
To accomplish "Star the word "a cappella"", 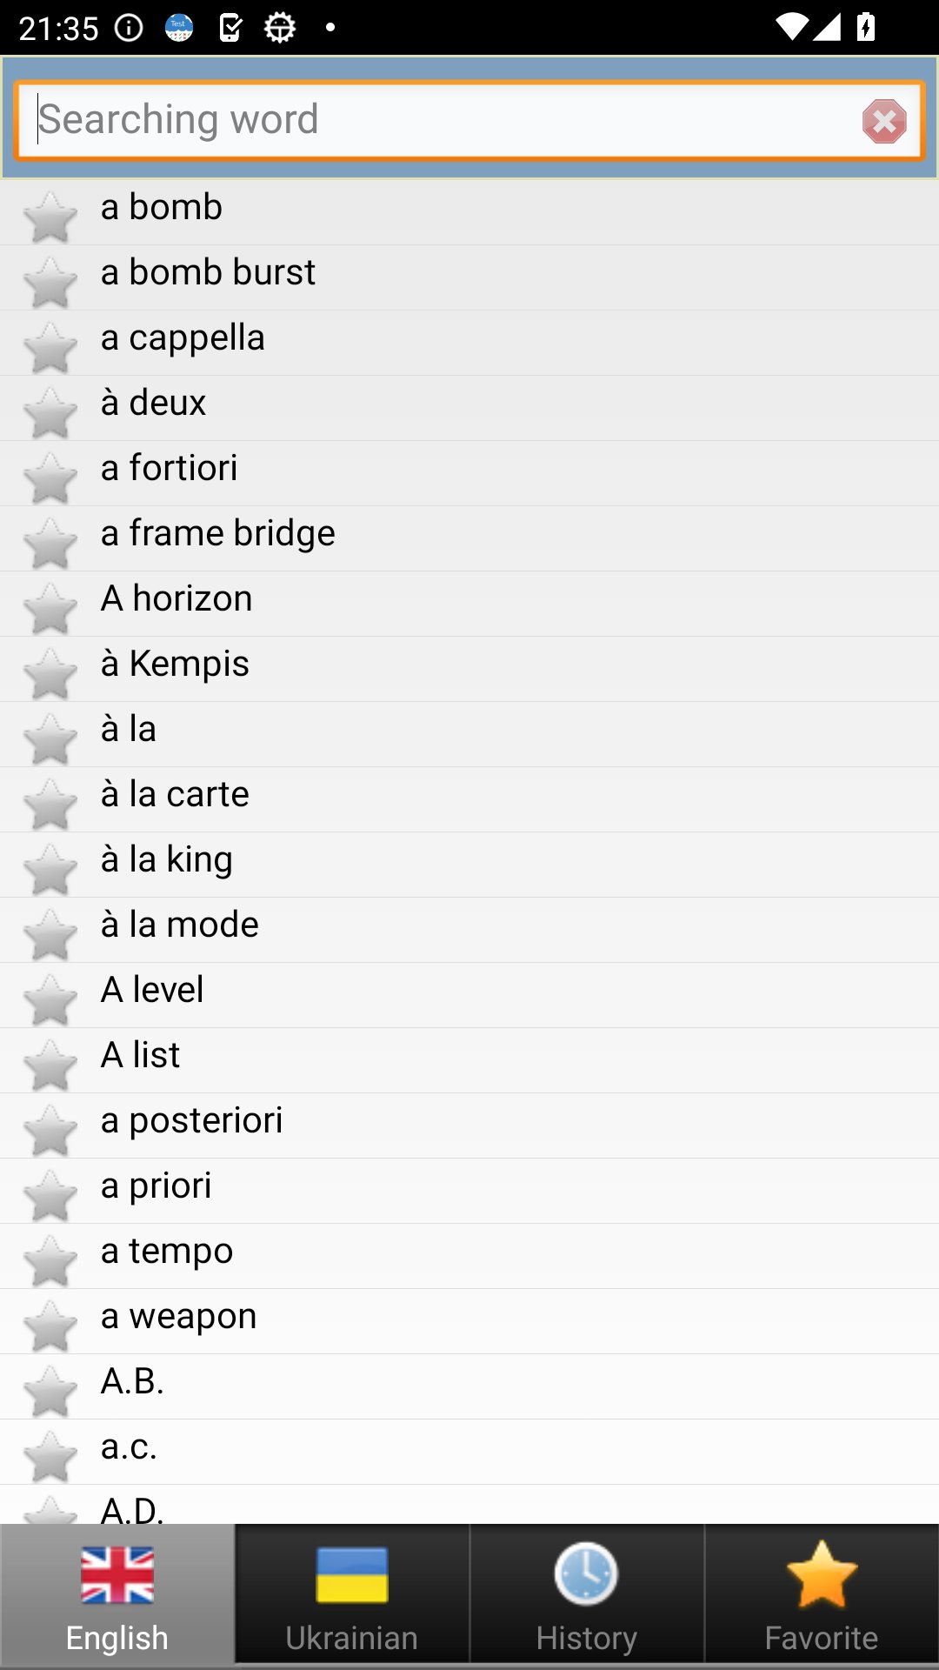I will [50, 347].
